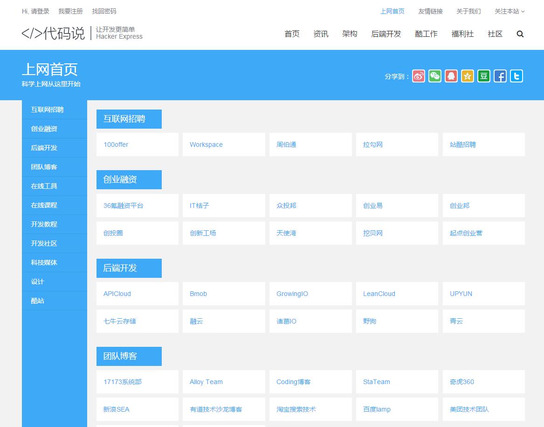Open 我要注册 to register
Image resolution: width=544 pixels, height=427 pixels.
[x=70, y=11]
